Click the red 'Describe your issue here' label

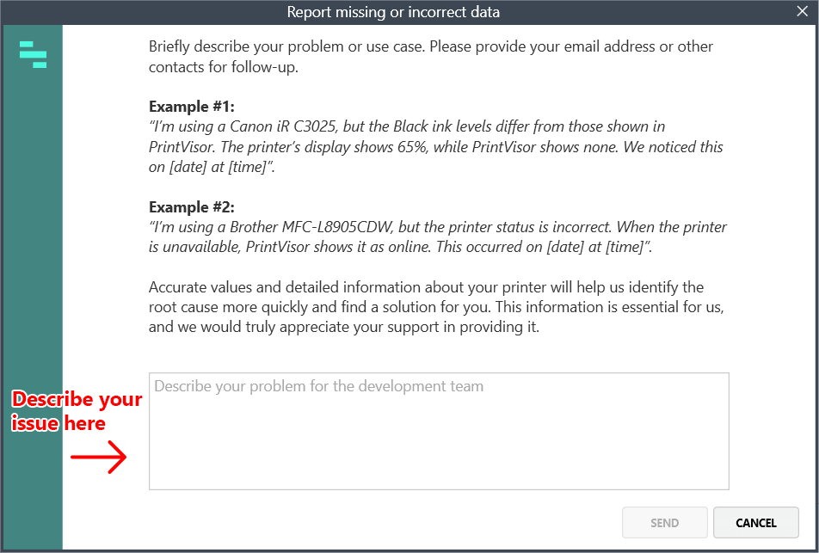[x=76, y=410]
